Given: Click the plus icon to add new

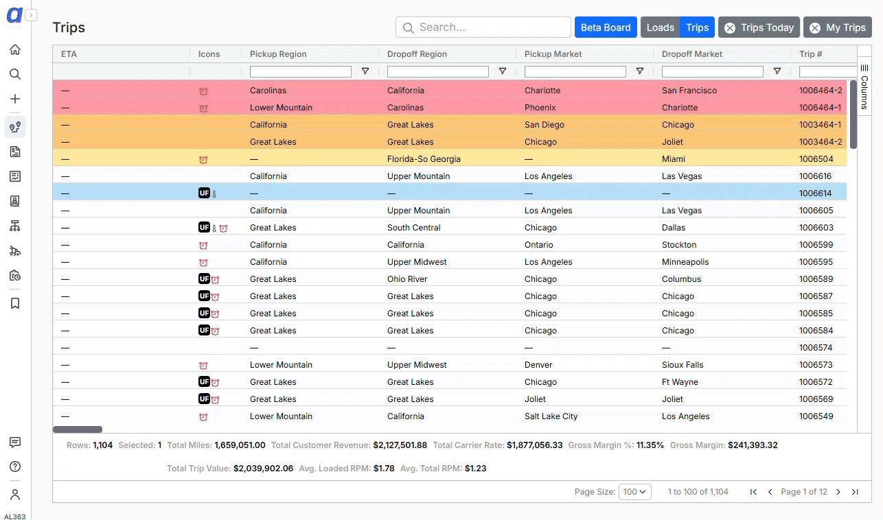Looking at the screenshot, I should tap(15, 99).
